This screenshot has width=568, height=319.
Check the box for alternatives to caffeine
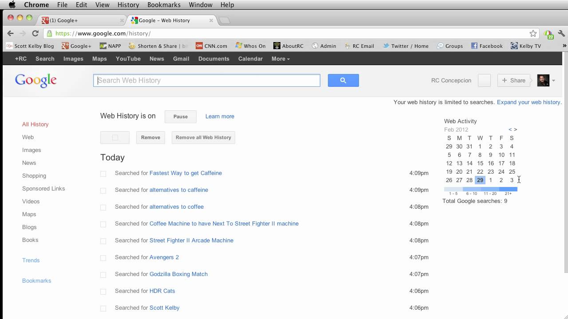[103, 191]
